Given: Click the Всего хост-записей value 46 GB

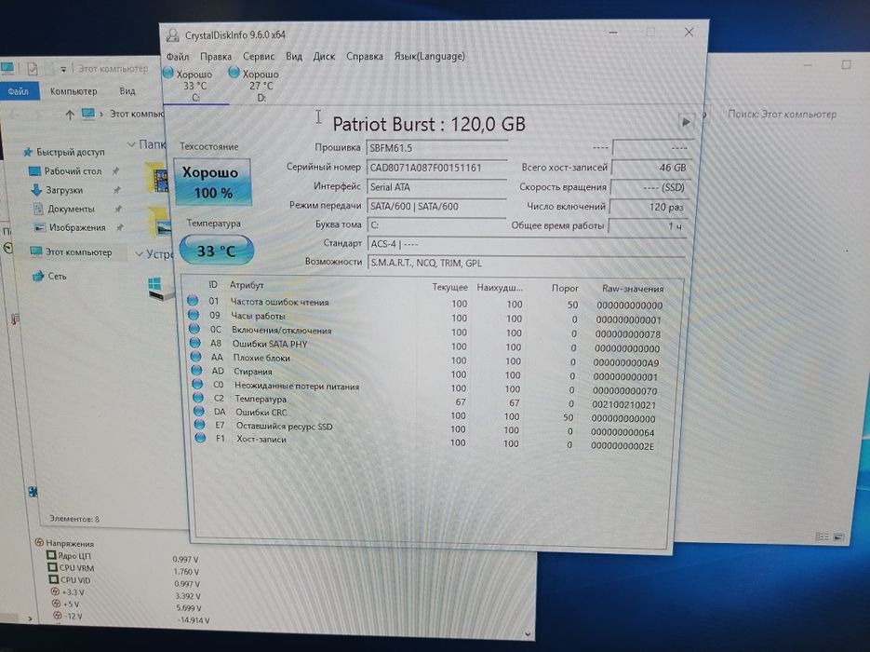Looking at the screenshot, I should coord(650,167).
